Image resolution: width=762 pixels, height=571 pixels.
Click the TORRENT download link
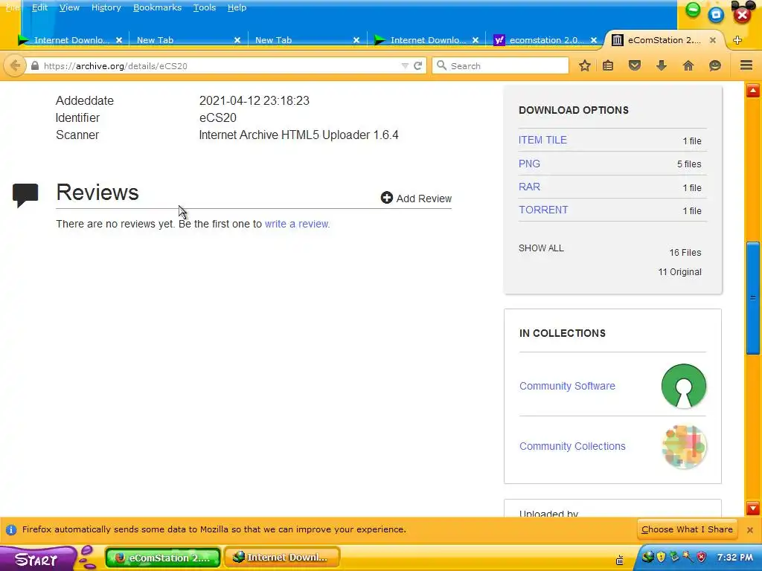542,210
